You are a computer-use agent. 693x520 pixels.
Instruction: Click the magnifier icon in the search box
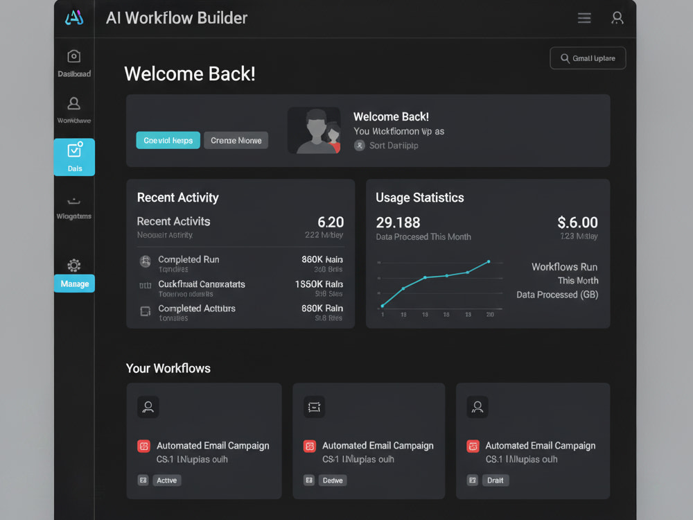(565, 58)
